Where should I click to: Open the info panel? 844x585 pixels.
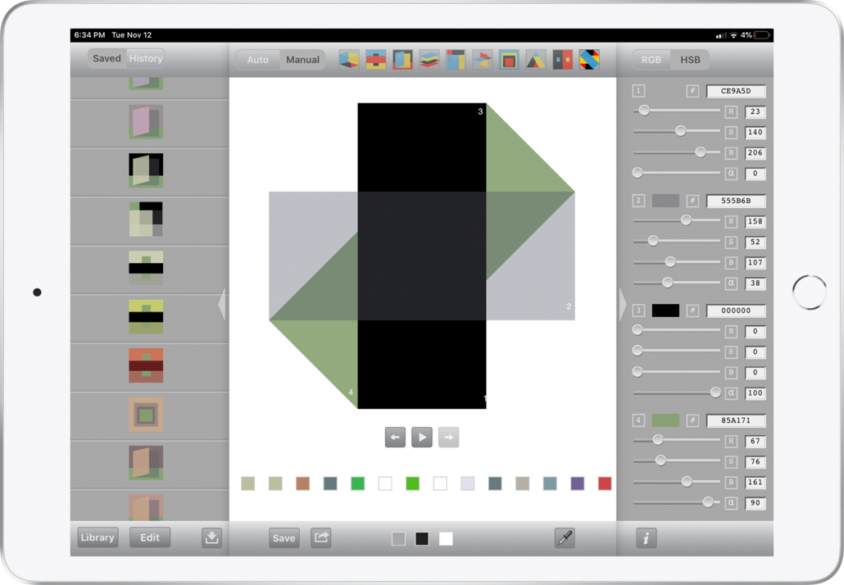pos(647,537)
